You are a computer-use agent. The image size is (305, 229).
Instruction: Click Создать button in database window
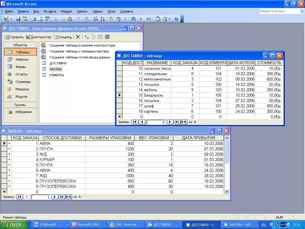[x=63, y=37]
